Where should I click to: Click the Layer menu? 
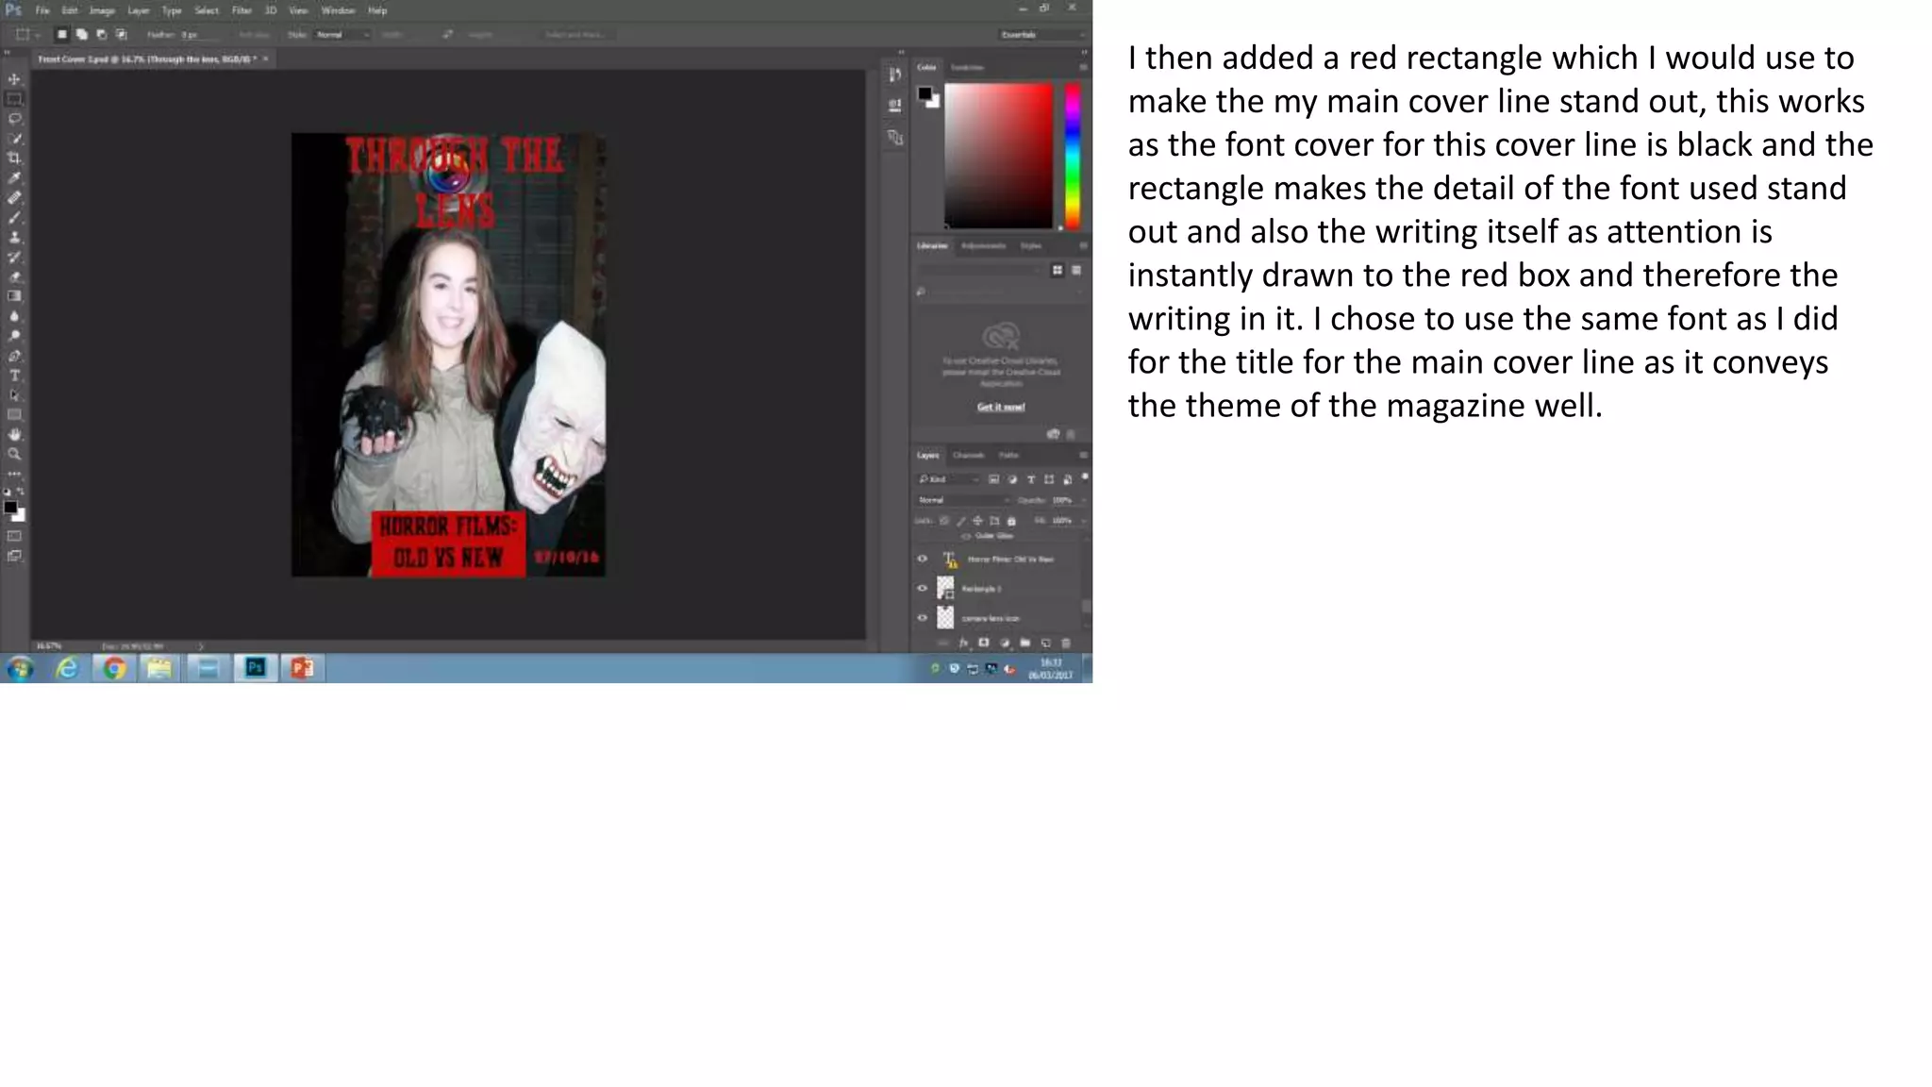pos(139,10)
